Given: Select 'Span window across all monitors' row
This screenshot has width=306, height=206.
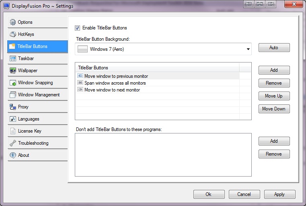Looking at the screenshot, I should 115,83.
